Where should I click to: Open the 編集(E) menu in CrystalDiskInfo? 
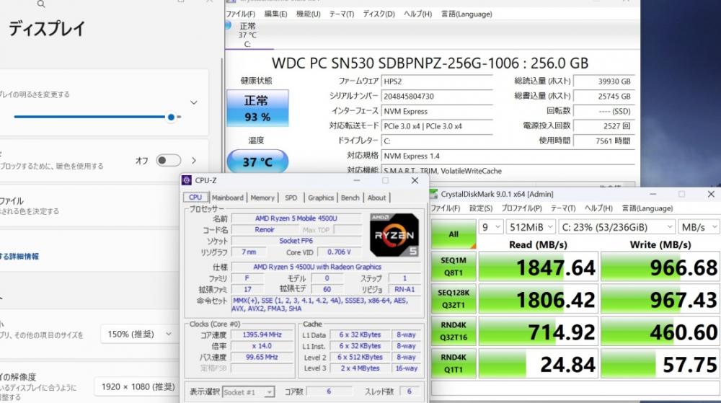tap(275, 14)
